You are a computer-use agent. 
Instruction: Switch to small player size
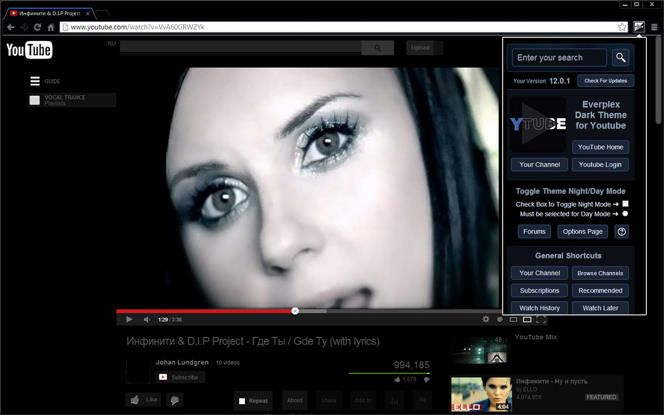pos(514,320)
